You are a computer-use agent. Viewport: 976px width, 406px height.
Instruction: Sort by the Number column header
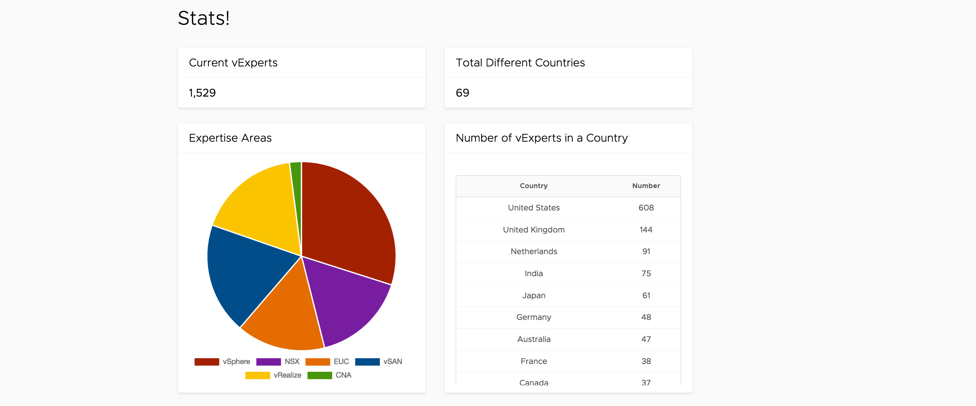click(x=646, y=186)
